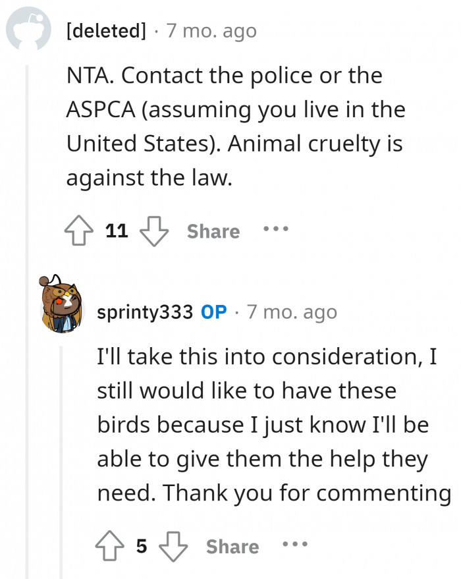The image size is (461, 579).
Task: Click the vote count 5
Action: (142, 546)
